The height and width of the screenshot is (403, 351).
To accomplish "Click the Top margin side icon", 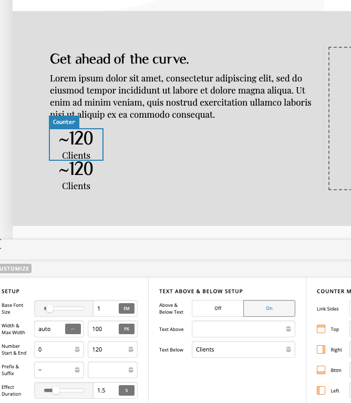I will [321, 329].
